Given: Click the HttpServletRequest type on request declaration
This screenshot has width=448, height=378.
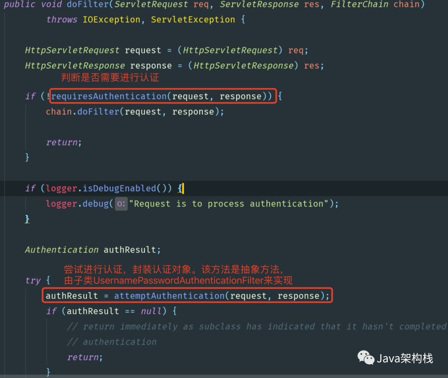Looking at the screenshot, I should (72, 50).
